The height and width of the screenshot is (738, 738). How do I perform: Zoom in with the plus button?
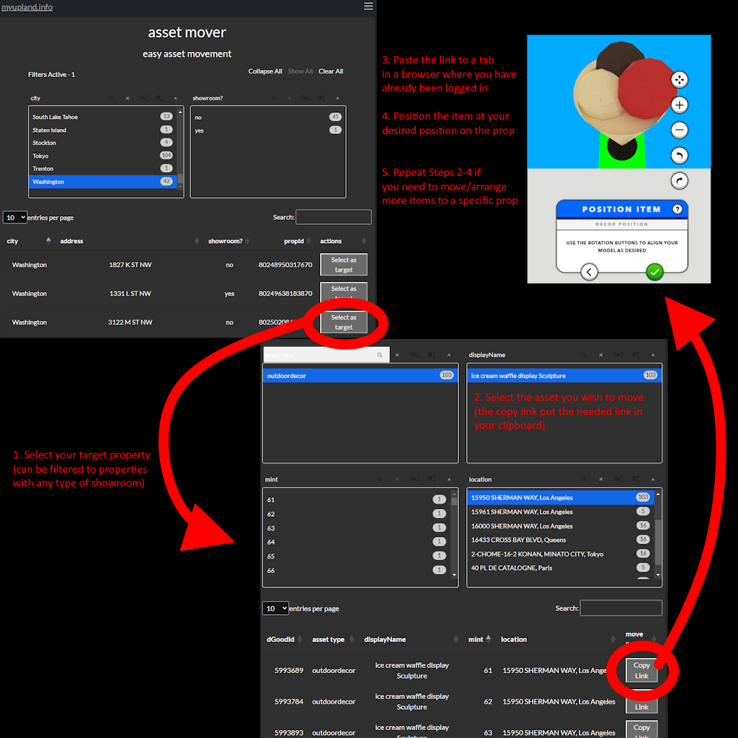(x=679, y=105)
